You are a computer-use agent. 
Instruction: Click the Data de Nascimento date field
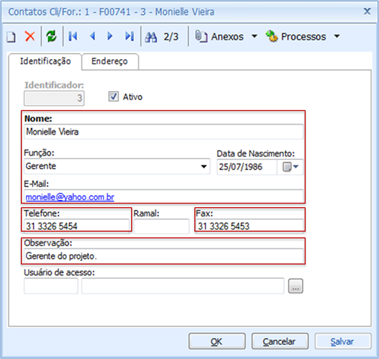point(247,167)
